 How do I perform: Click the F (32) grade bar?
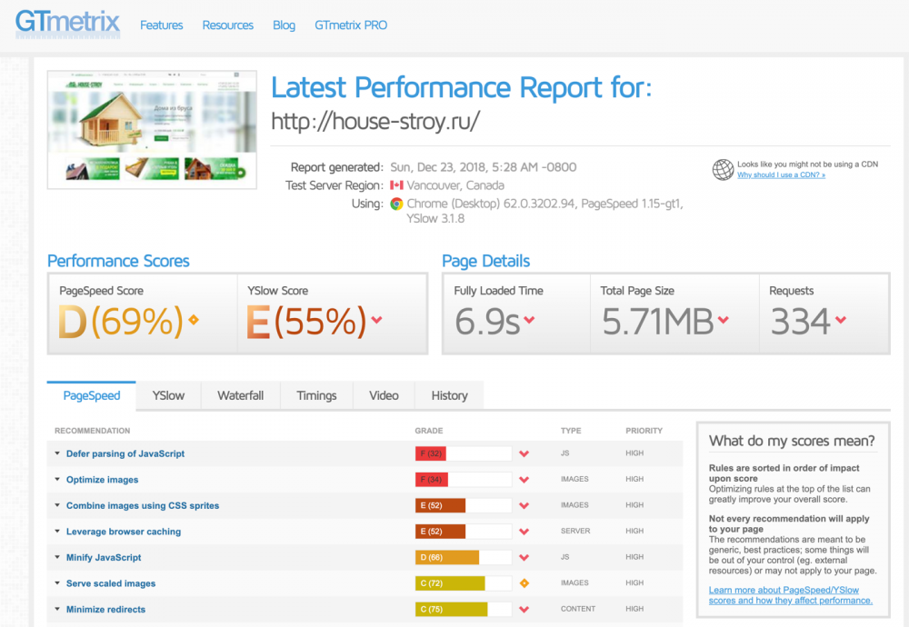[x=464, y=453]
